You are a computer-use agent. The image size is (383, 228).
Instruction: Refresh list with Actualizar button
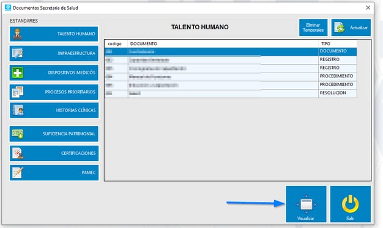tap(351, 27)
